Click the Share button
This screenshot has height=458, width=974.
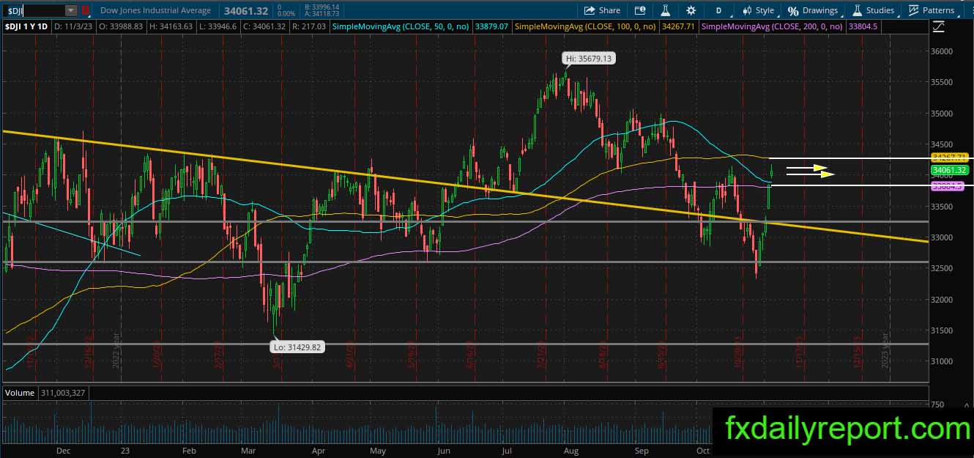pos(602,10)
